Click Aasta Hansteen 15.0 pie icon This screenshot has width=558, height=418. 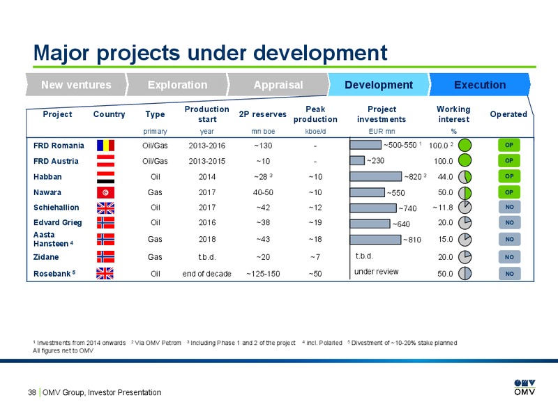(465, 240)
